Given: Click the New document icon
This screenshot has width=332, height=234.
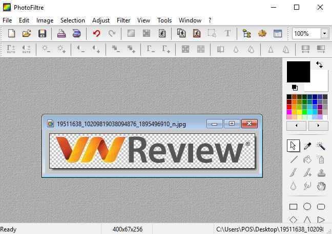Looking at the screenshot, I should click(x=11, y=34).
